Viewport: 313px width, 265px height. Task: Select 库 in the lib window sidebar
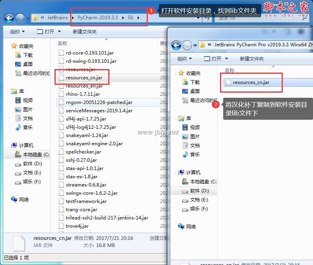click(x=18, y=91)
